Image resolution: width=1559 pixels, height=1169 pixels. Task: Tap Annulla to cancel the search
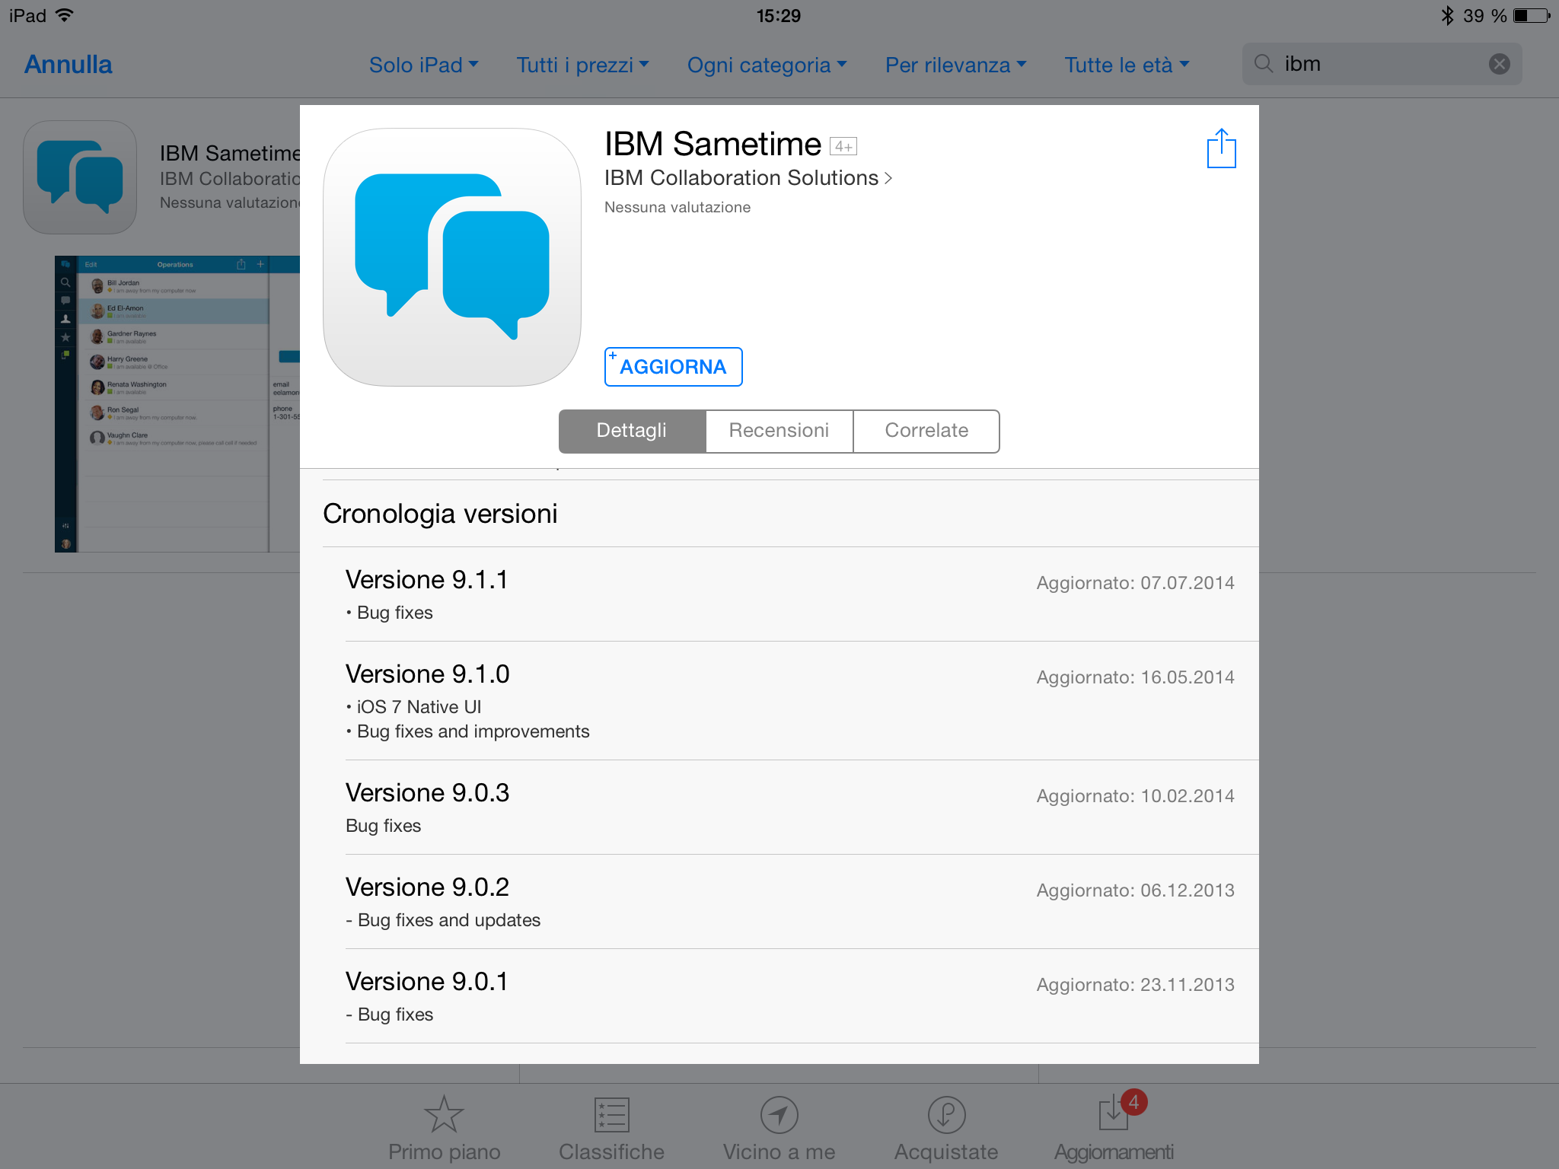click(x=67, y=64)
